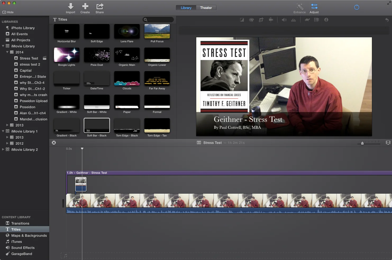Viewport: 392px width, 260px height.
Task: Hide the libraries sidebar
Action: (8, 12)
